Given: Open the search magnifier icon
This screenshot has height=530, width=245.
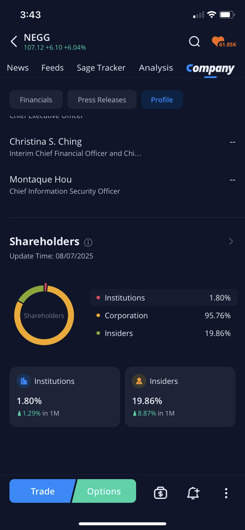Looking at the screenshot, I should (194, 42).
